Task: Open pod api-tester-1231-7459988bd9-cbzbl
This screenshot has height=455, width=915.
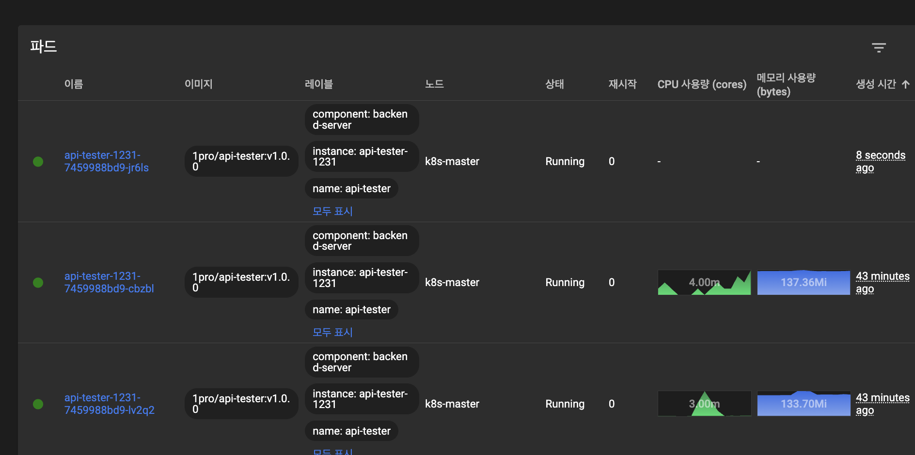Action: pyautogui.click(x=109, y=283)
